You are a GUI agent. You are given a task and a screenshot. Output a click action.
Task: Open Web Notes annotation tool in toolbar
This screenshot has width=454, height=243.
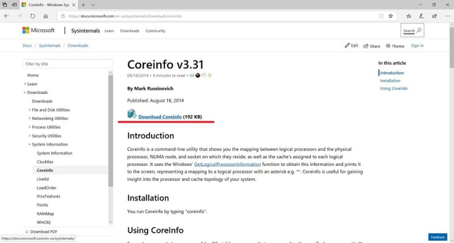pos(421,16)
